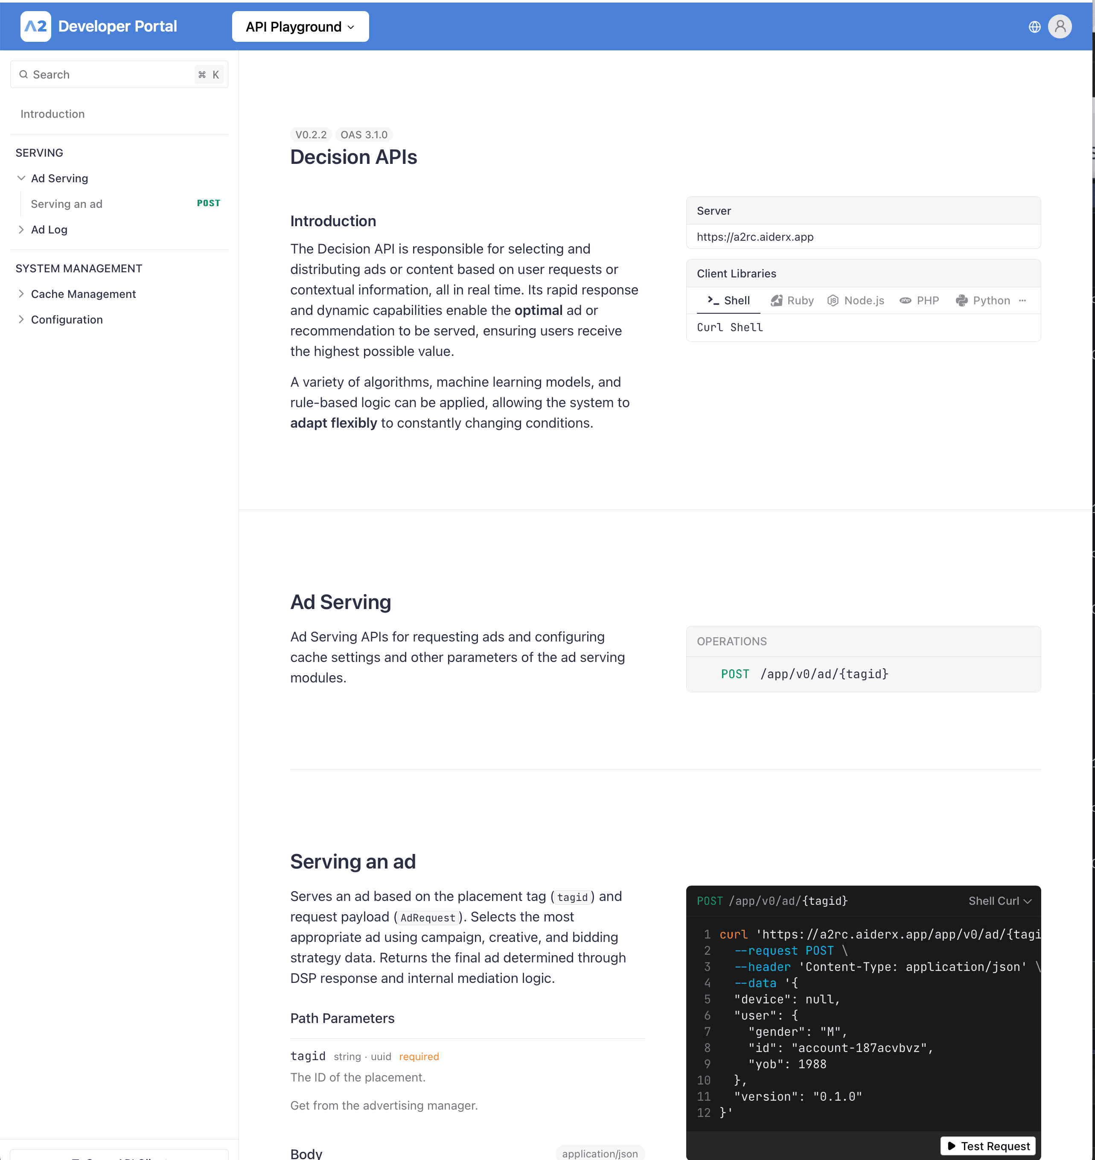Switch to the Curl sub-tab

click(710, 327)
